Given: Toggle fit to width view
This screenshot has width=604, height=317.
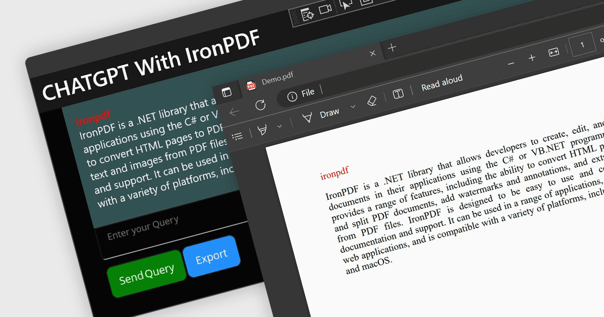Looking at the screenshot, I should pyautogui.click(x=554, y=52).
